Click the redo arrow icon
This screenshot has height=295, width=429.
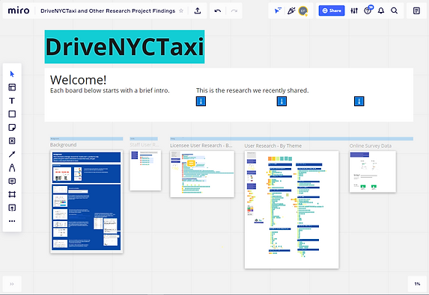click(234, 11)
